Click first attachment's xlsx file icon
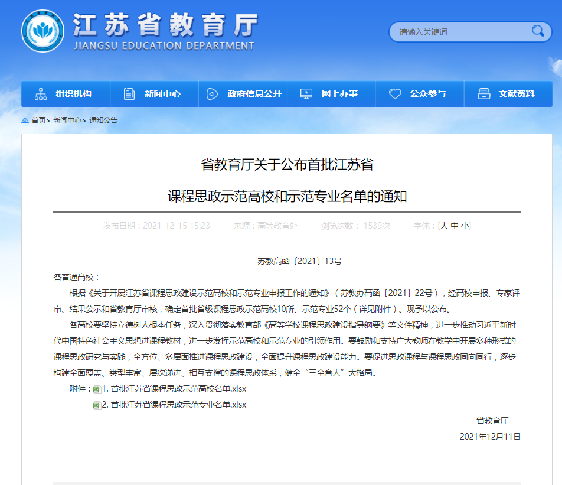The width and height of the screenshot is (562, 485). pyautogui.click(x=97, y=389)
